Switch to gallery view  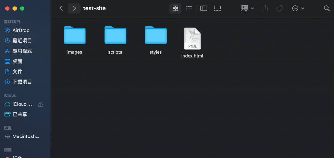pyautogui.click(x=218, y=8)
